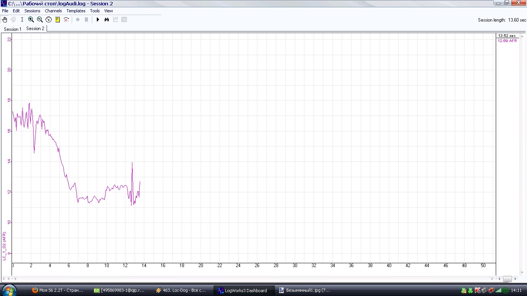Switch to Firefox window in taskbar
The height and width of the screenshot is (296, 527).
(x=58, y=291)
